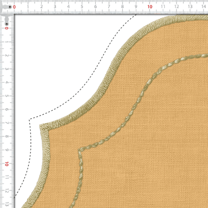Click the red 0 on horizontal ruler
This screenshot has width=208, height=208.
coord(14,7)
